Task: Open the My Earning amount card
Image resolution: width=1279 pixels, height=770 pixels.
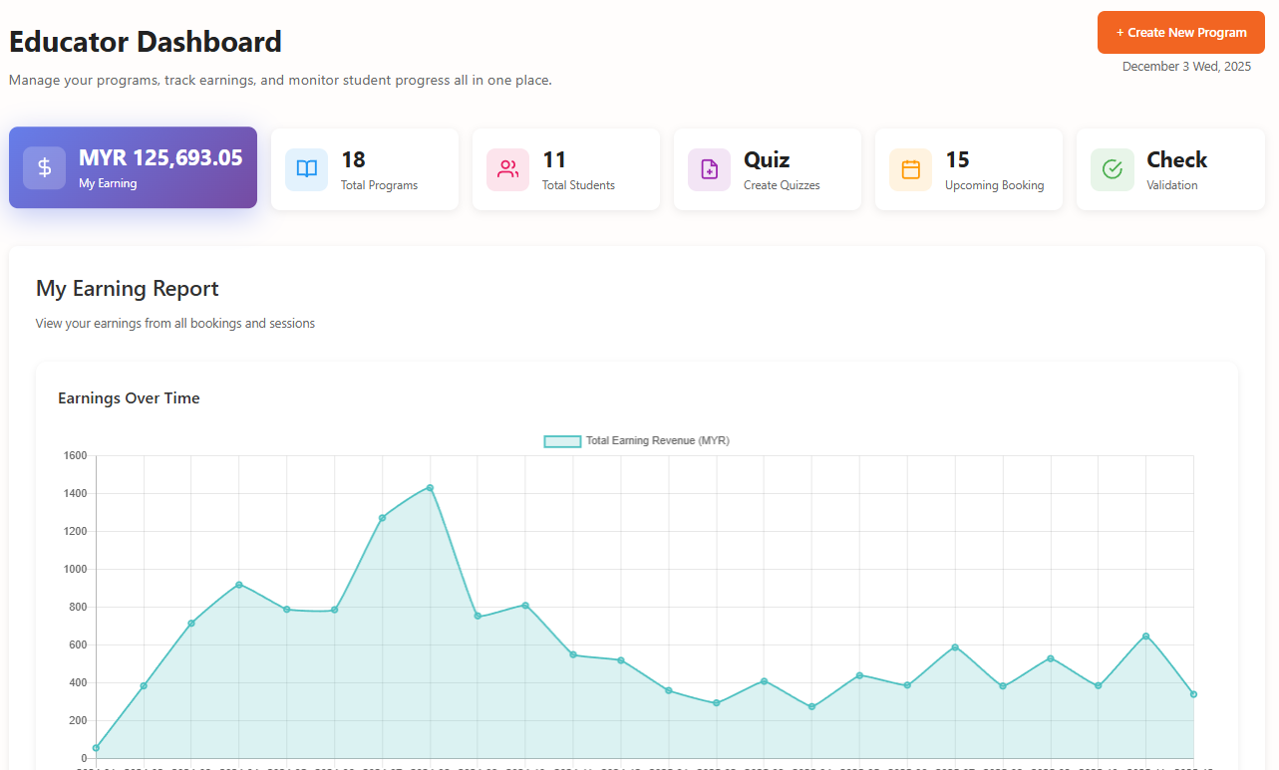Action: click(160, 158)
